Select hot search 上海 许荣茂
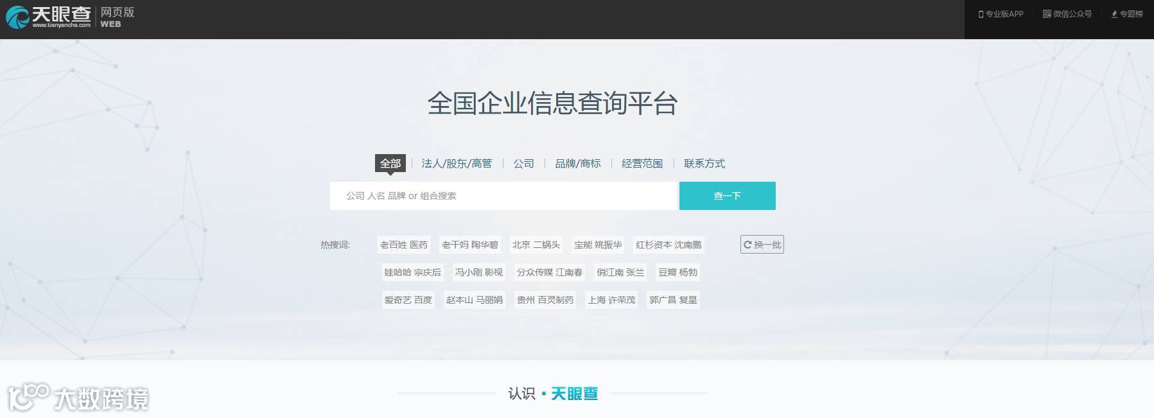Image resolution: width=1154 pixels, height=418 pixels. click(x=611, y=300)
